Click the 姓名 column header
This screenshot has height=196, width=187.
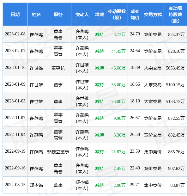[36, 15]
